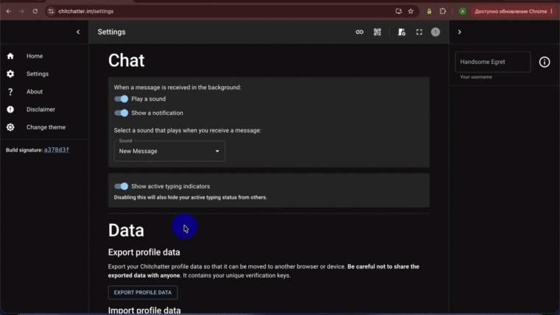Click the room info document icon
Viewport: 560px width, 315px height.
[x=402, y=32]
